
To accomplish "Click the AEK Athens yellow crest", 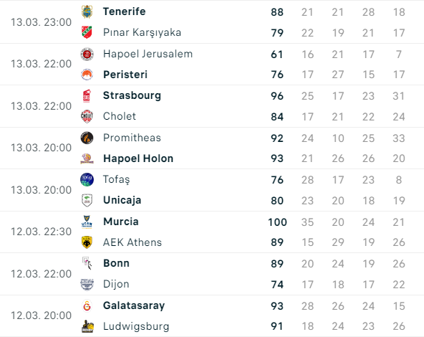I will [87, 242].
